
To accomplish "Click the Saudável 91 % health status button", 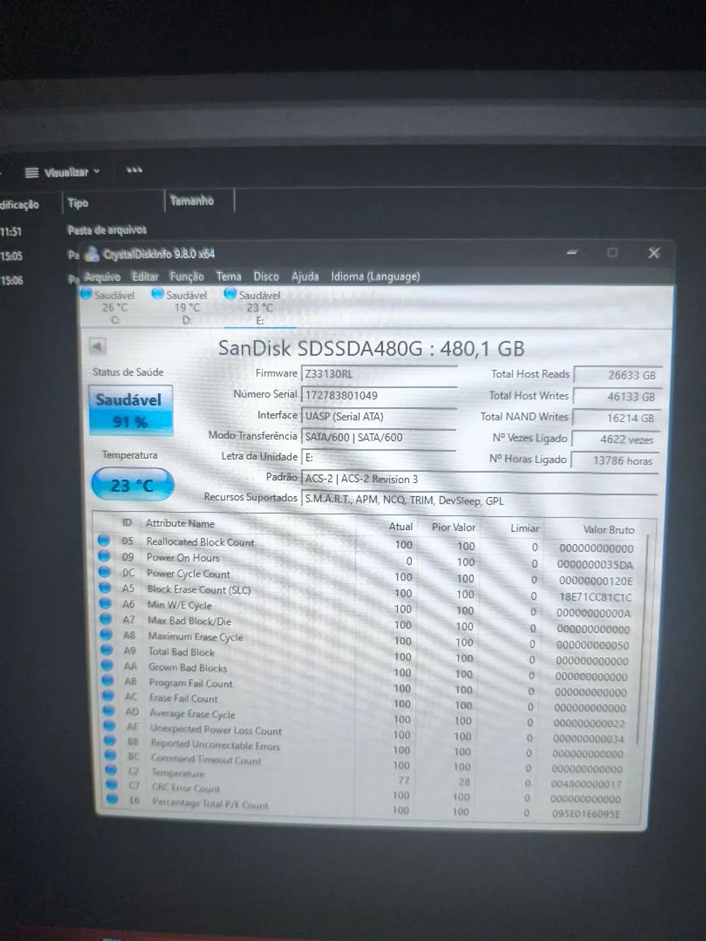I will 131,410.
